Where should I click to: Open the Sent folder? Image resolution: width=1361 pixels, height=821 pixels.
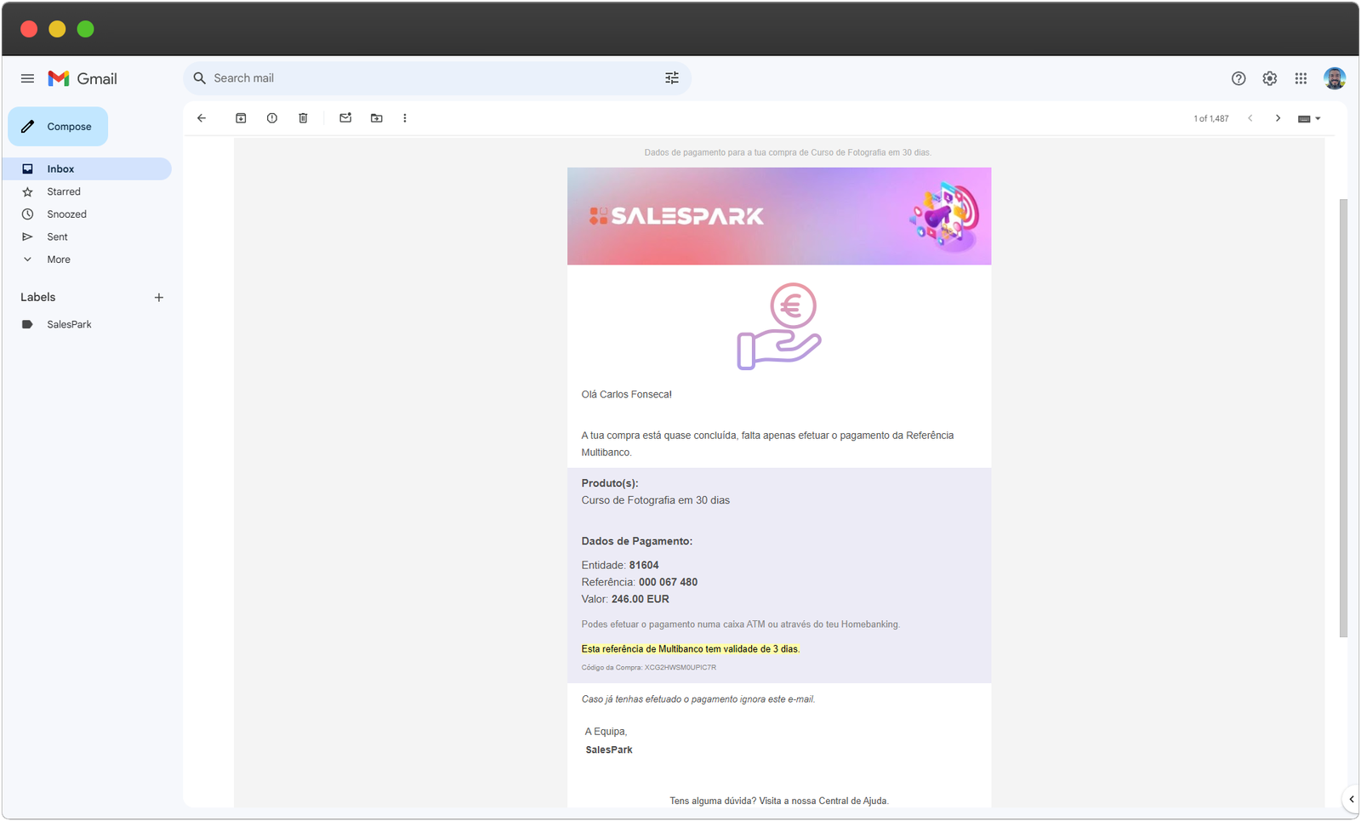tap(57, 237)
